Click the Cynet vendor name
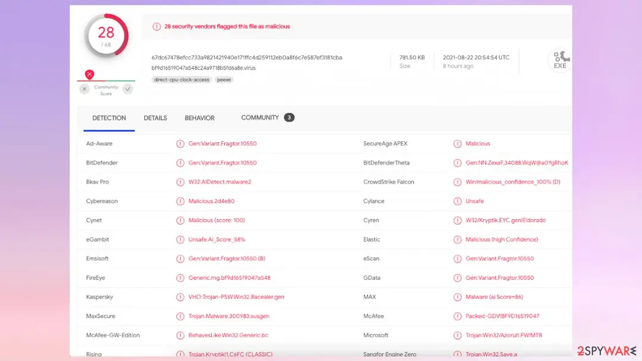Screen dimensions: 642x361 (94, 220)
